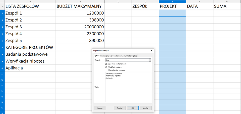Switch to 'Pomoc przy wprowadzaniu' tab
Image resolution: width=241 pixels, height=114 pixels.
[110, 56]
